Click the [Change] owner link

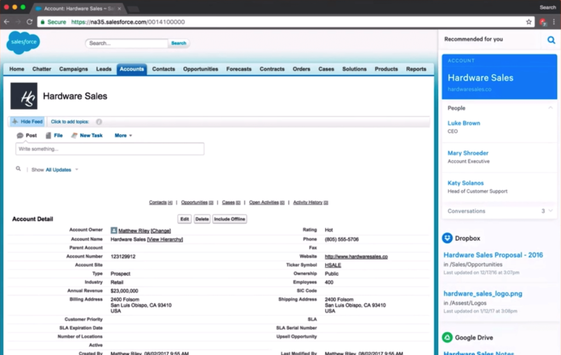pyautogui.click(x=161, y=231)
